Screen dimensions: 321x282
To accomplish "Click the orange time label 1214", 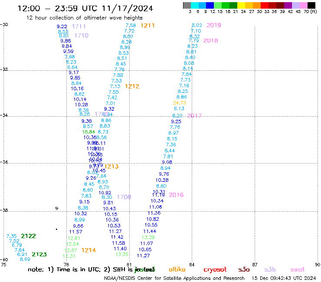I will [88, 250].
